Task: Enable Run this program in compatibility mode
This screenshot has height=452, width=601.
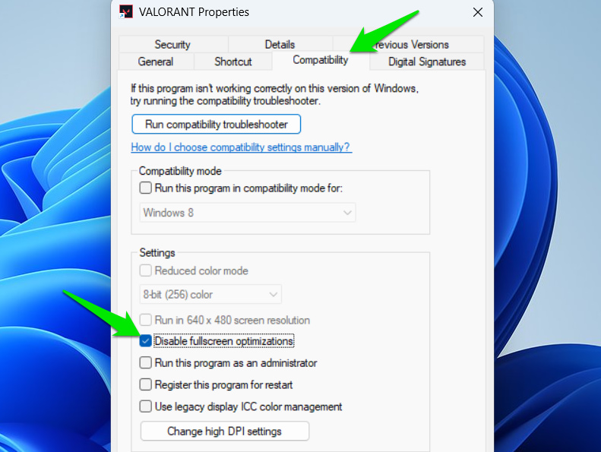Action: click(x=145, y=188)
